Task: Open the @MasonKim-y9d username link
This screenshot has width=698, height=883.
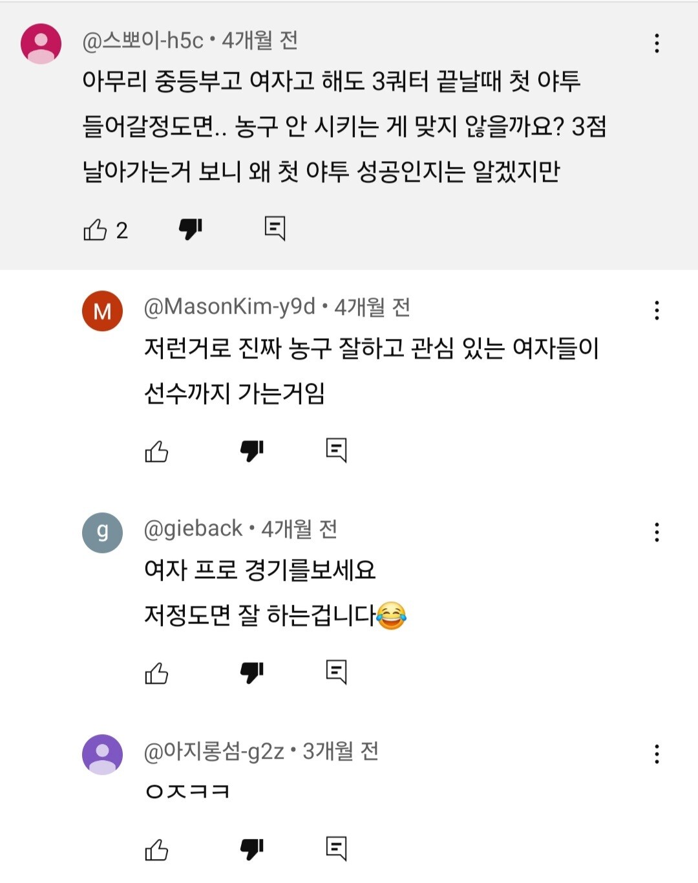Action: [229, 307]
